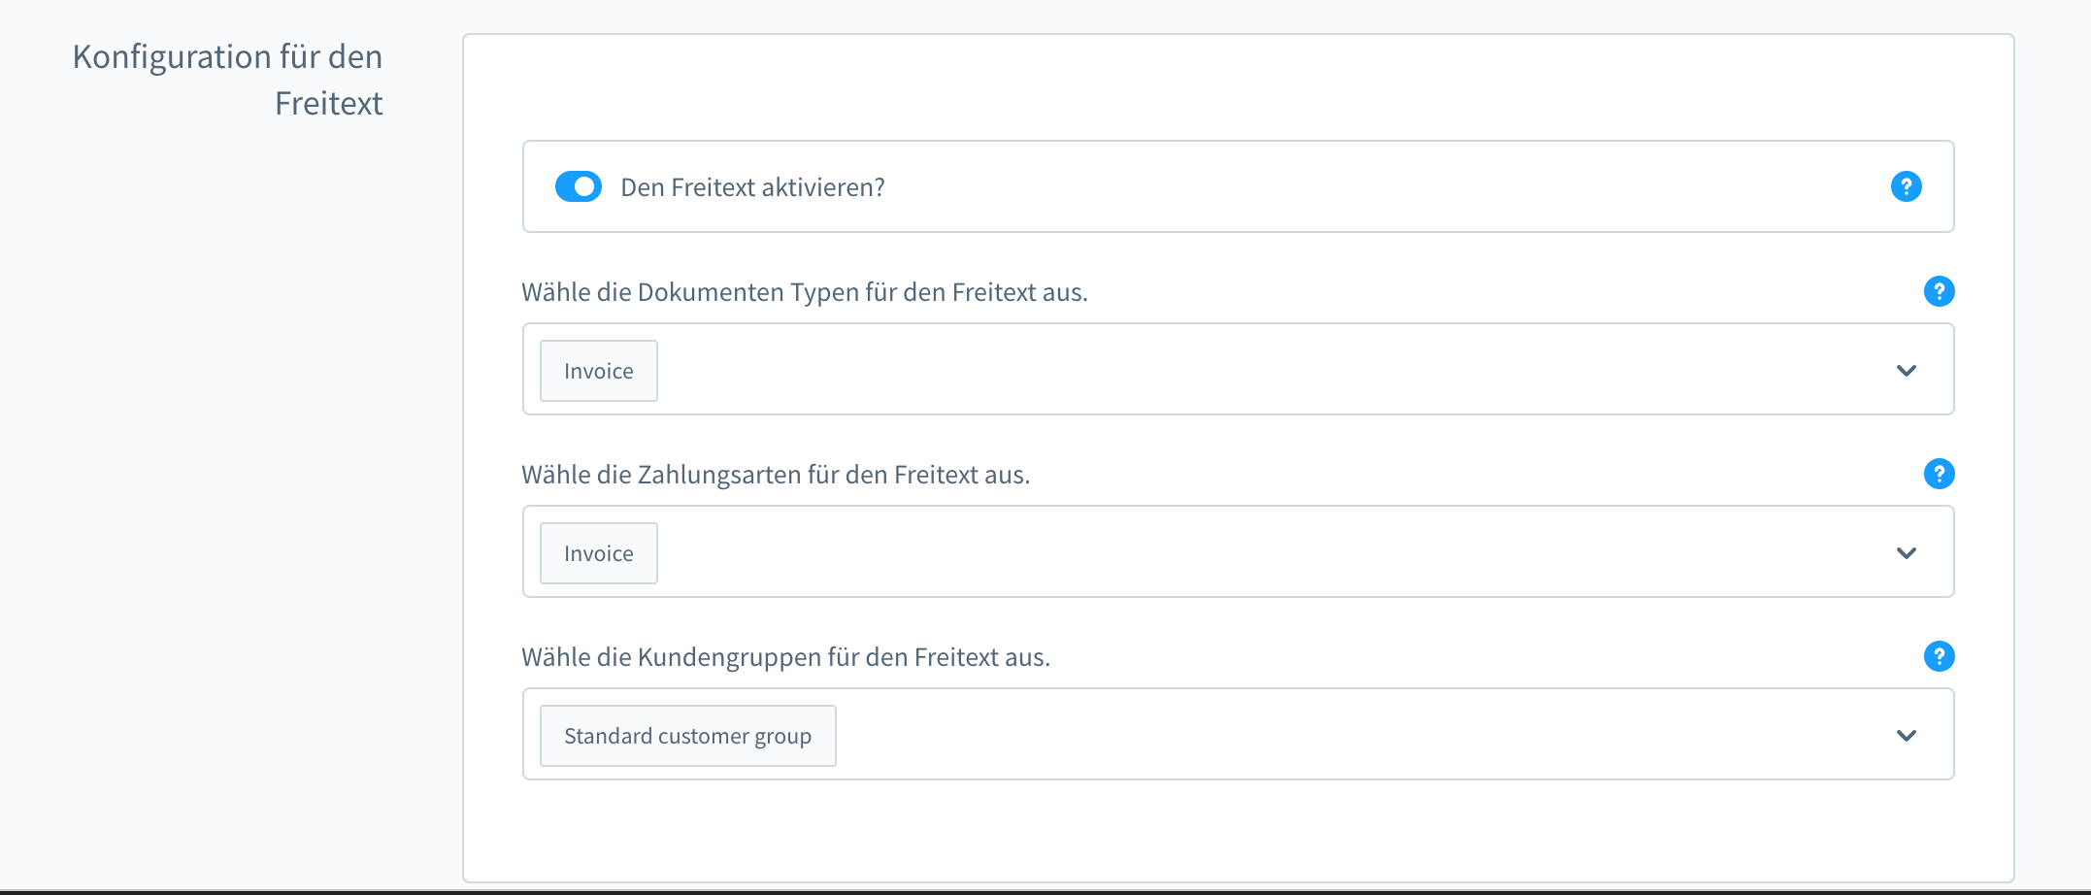Image resolution: width=2091 pixels, height=895 pixels.
Task: Select the Invoice tag in Dokumenten Typen
Action: (x=598, y=371)
